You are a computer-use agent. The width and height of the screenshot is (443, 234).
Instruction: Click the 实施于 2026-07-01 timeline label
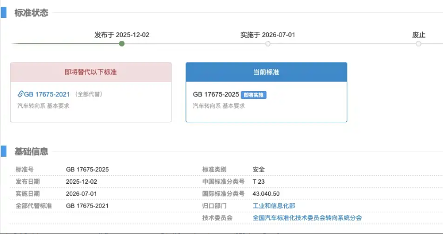tap(268, 35)
